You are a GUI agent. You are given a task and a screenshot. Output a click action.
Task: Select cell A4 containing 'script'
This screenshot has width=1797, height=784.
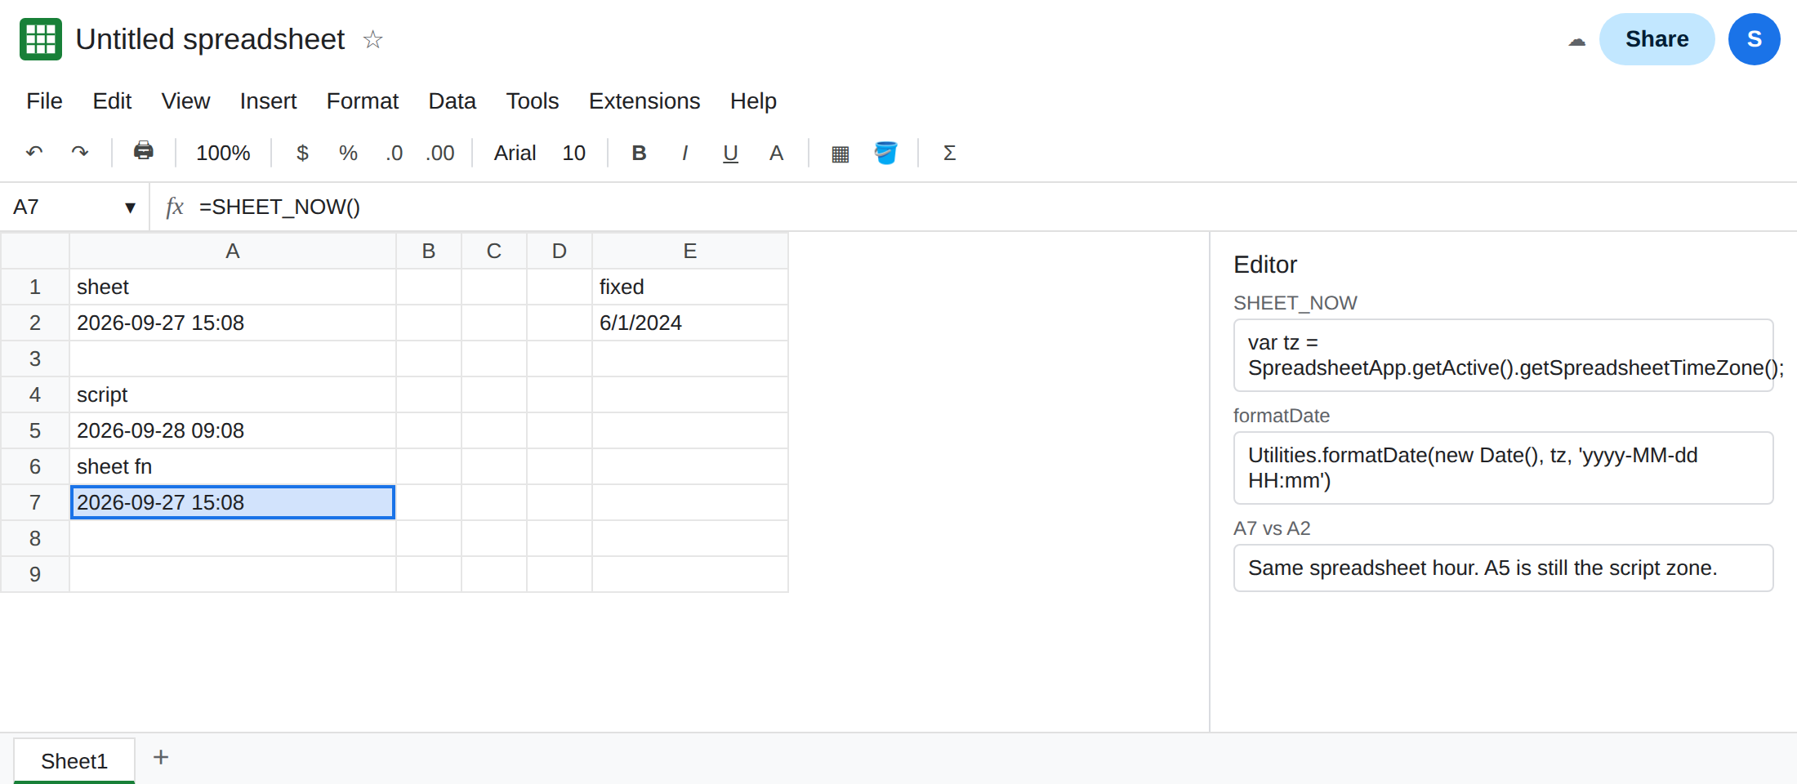(x=233, y=394)
